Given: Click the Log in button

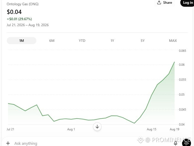Looking at the screenshot, I should (x=187, y=3).
